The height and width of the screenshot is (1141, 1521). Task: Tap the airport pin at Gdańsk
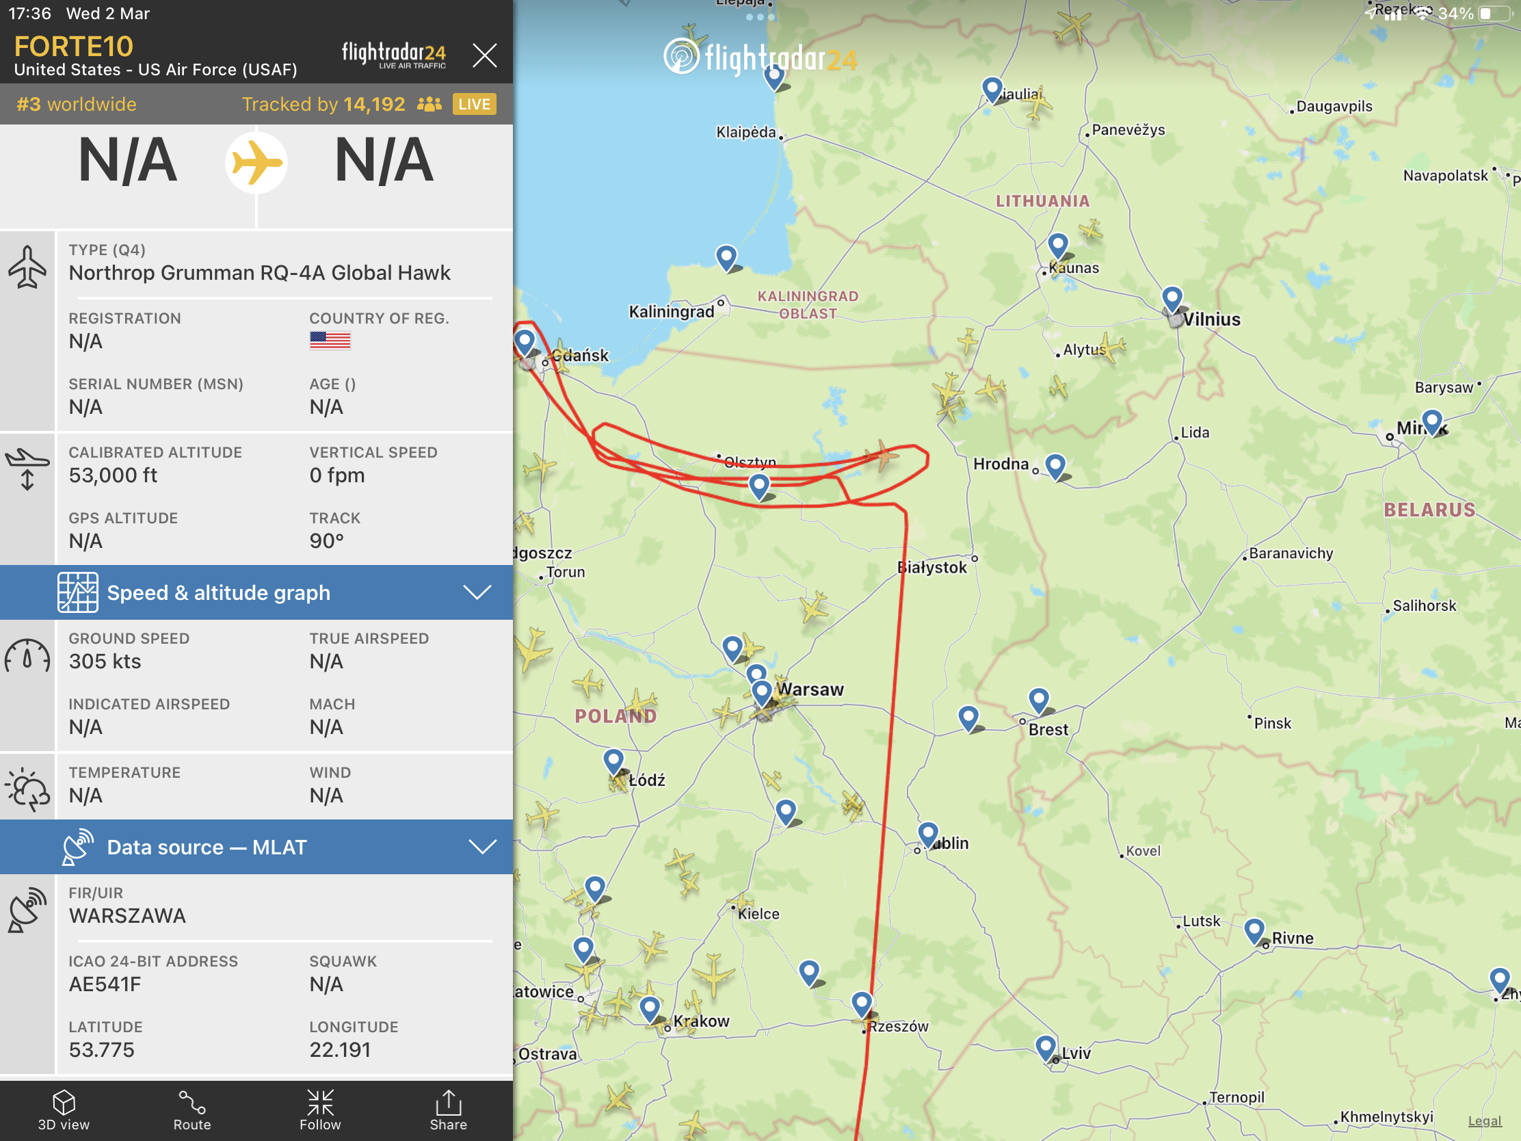click(x=525, y=343)
